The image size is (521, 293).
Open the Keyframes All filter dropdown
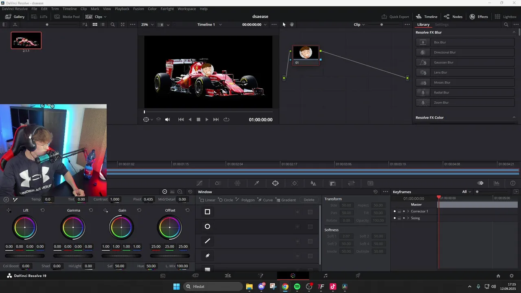pyautogui.click(x=466, y=192)
